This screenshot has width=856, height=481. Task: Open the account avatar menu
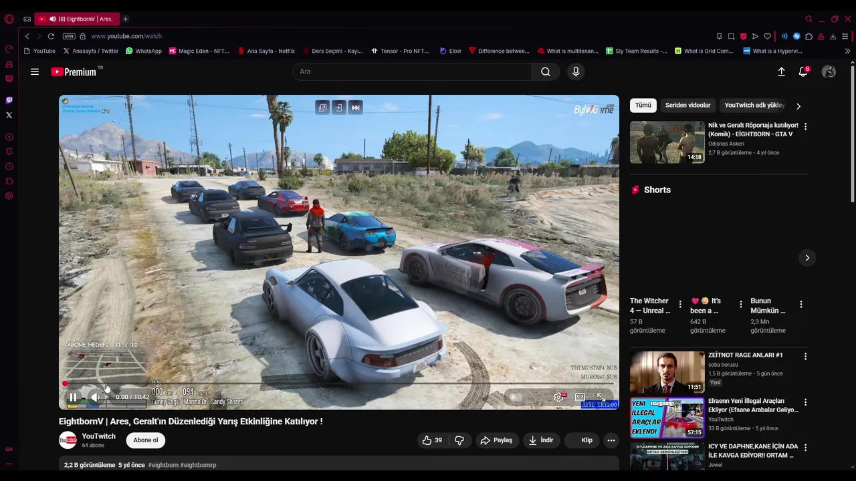click(x=829, y=71)
